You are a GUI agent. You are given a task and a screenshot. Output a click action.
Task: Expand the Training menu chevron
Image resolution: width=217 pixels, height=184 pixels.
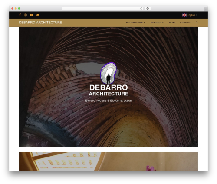point(163,23)
